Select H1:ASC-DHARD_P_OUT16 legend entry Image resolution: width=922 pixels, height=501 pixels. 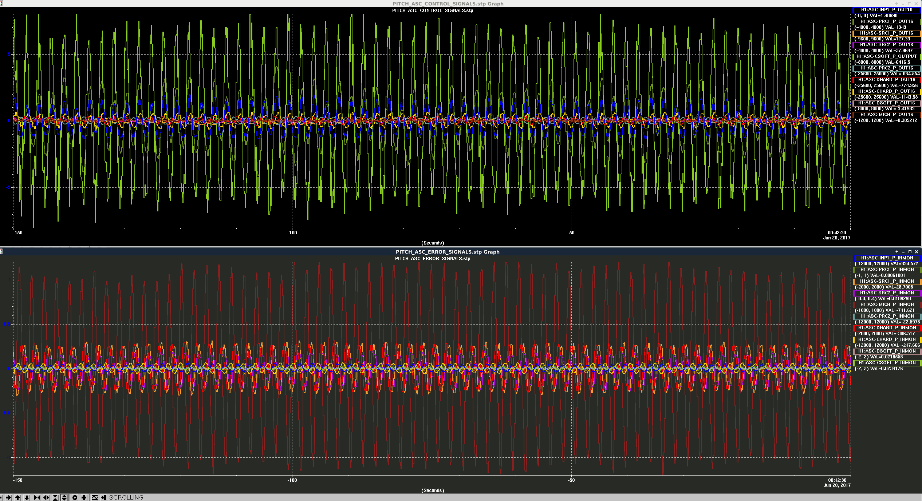click(887, 80)
